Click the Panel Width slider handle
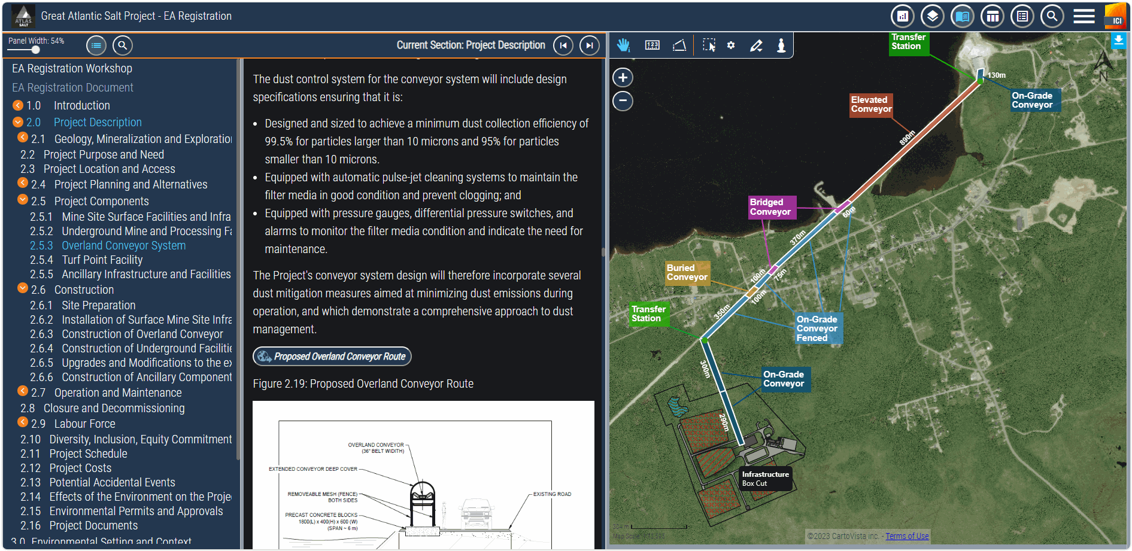The image size is (1132, 551). tap(35, 50)
